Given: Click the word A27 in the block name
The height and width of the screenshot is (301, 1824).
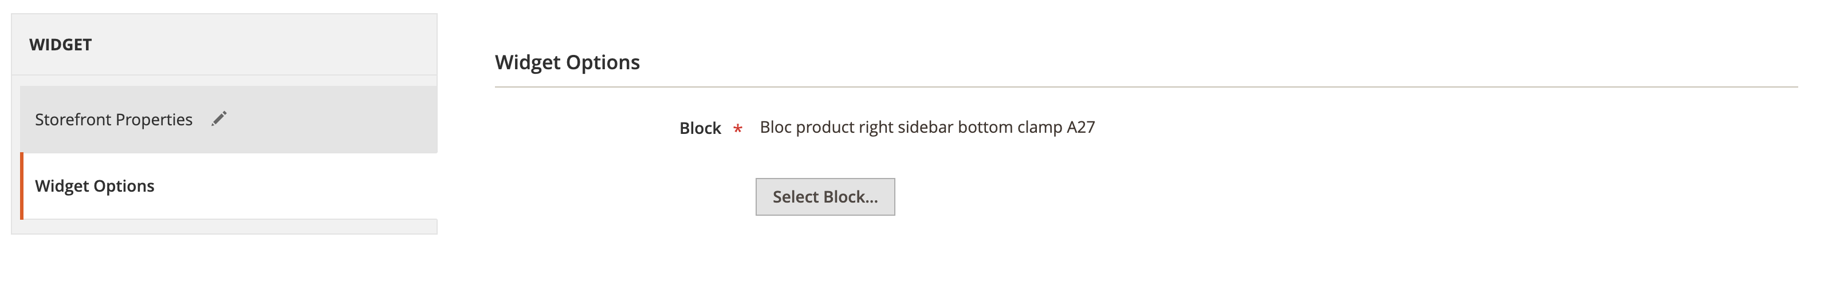Looking at the screenshot, I should point(1080,127).
